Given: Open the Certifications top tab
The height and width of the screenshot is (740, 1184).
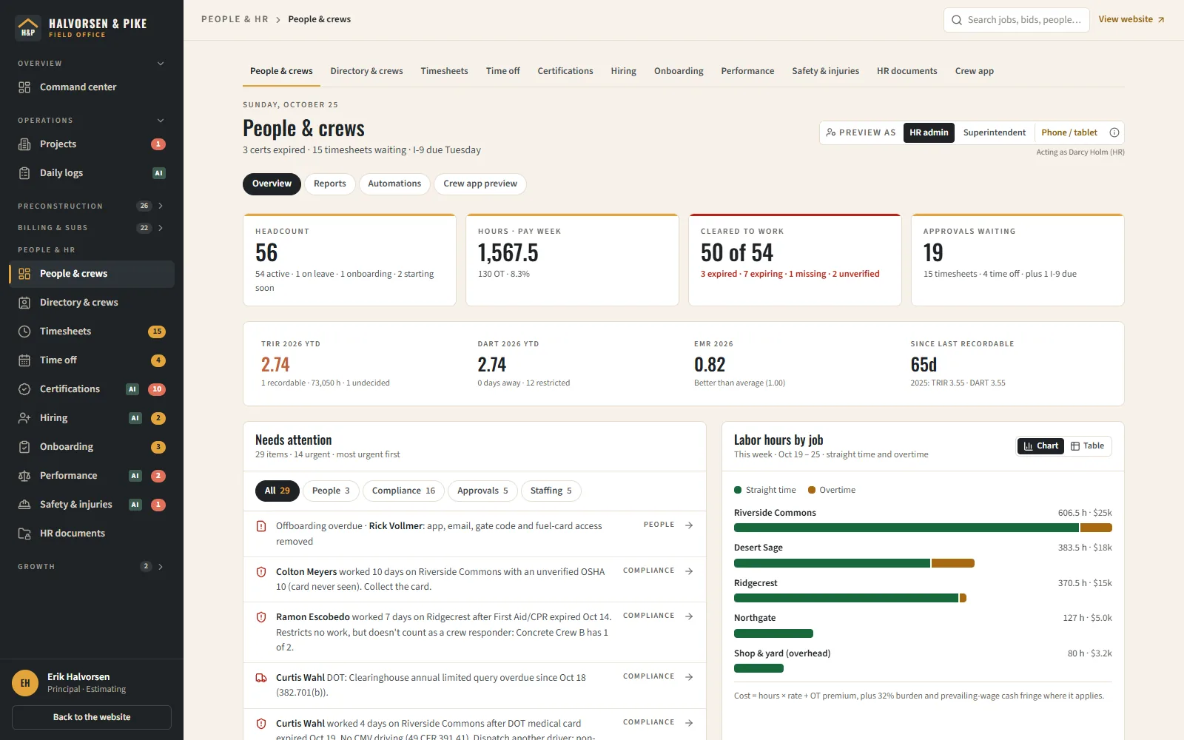Looking at the screenshot, I should [565, 71].
